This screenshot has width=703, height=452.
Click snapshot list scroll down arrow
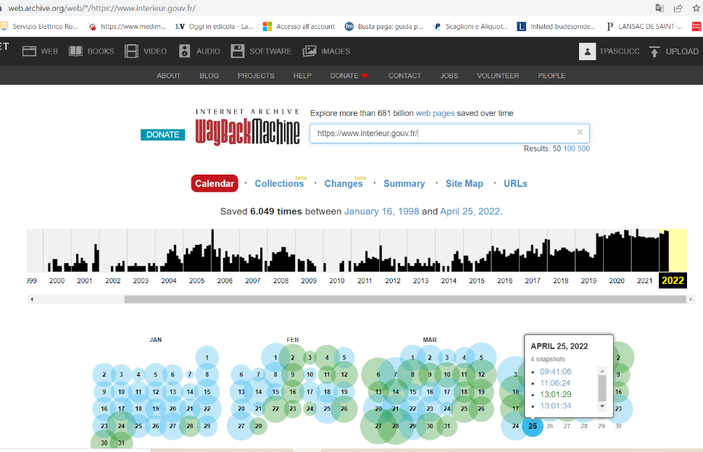pyautogui.click(x=602, y=406)
